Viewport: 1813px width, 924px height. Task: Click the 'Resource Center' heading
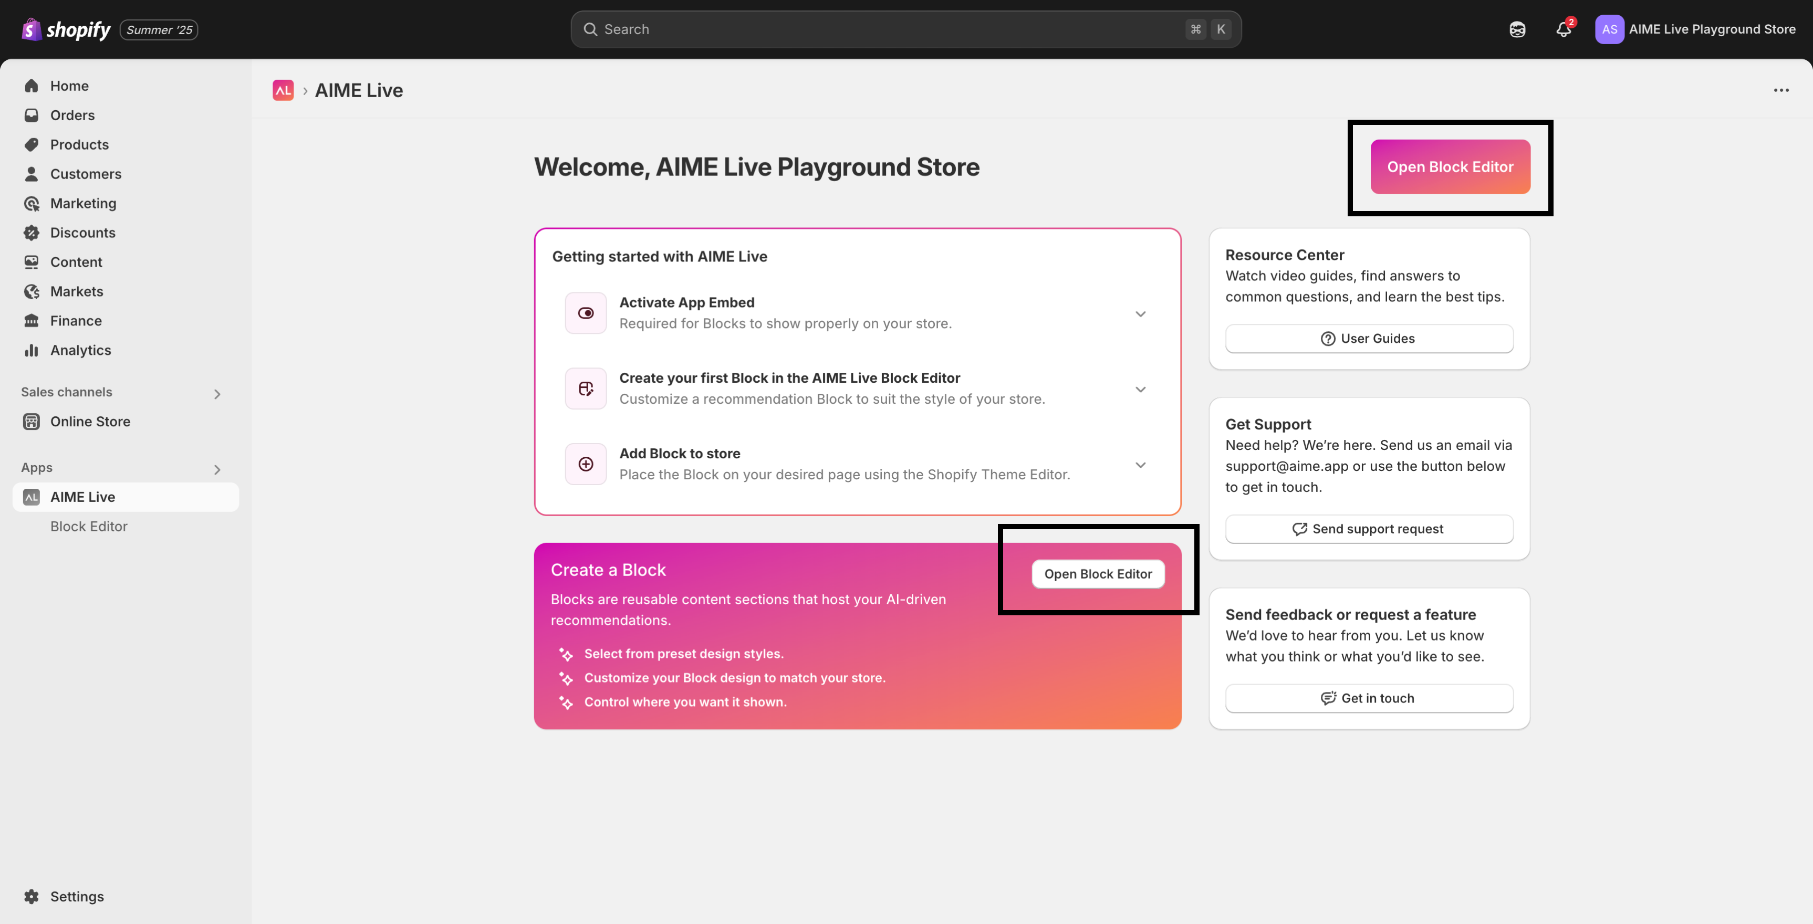point(1285,255)
